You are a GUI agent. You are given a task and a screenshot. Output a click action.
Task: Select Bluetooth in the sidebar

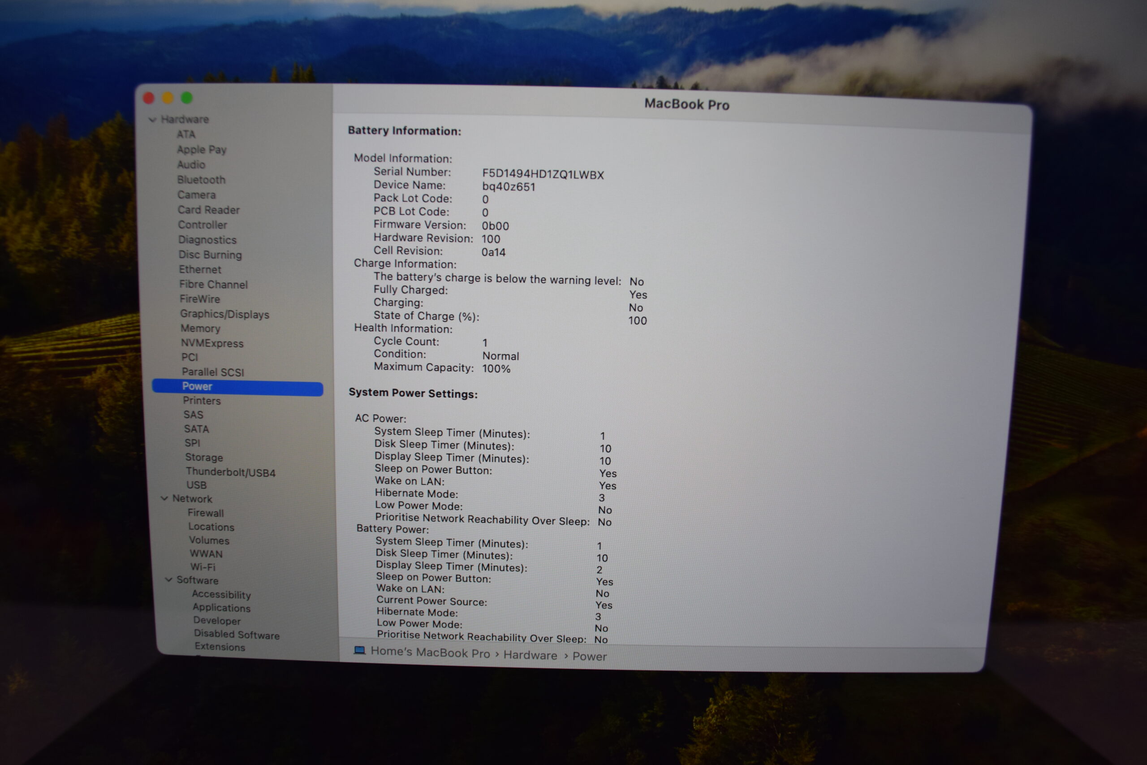(202, 180)
